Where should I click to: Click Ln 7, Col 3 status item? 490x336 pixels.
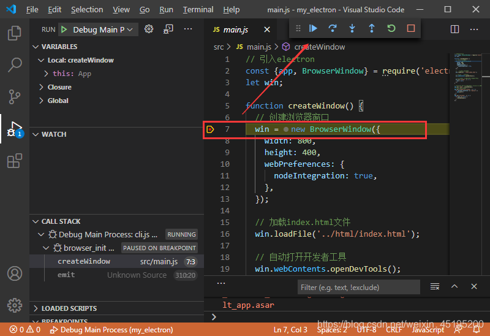pos(290,330)
